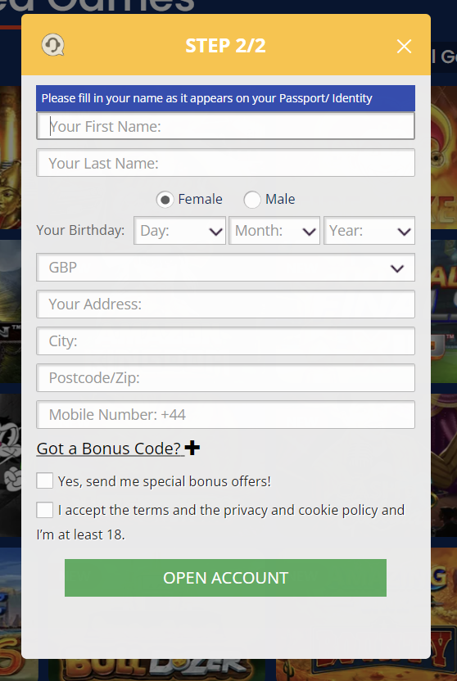Open live chat support headset icon
Viewport: 457px width, 681px height.
(x=53, y=45)
